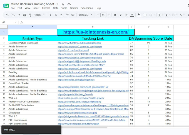This screenshot has height=135, width=189.
Task: Click the merge cells icon
Action: 151,15
